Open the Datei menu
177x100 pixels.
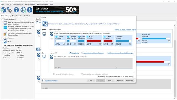pos(3,4)
